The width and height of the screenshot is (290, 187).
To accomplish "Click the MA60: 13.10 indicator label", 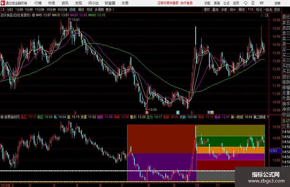I will click(97, 15).
